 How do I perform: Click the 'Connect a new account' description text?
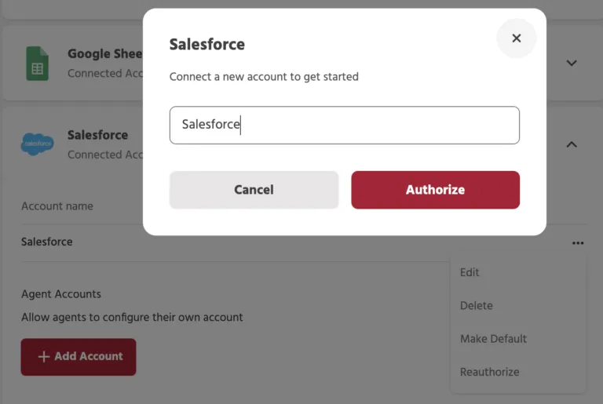(264, 77)
